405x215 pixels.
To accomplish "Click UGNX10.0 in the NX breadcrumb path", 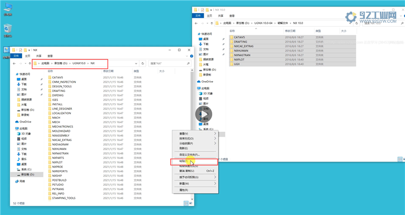I will [79, 63].
